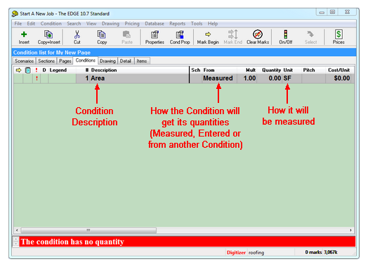
Task: Click the message bar up/down stepper
Action: coord(15,242)
